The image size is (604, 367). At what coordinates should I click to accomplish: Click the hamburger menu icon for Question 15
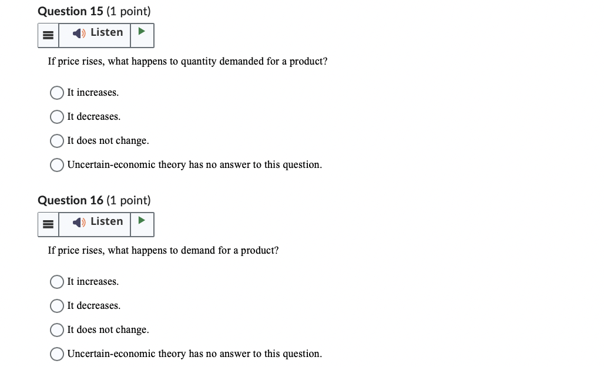point(48,35)
